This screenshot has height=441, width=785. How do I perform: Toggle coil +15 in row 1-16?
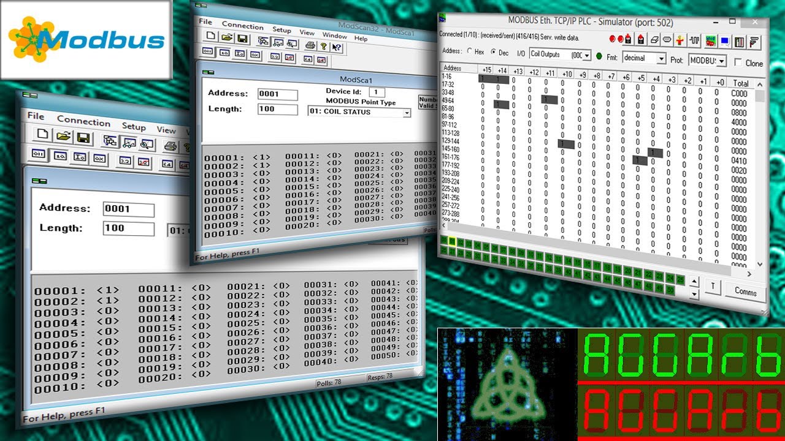pyautogui.click(x=486, y=79)
